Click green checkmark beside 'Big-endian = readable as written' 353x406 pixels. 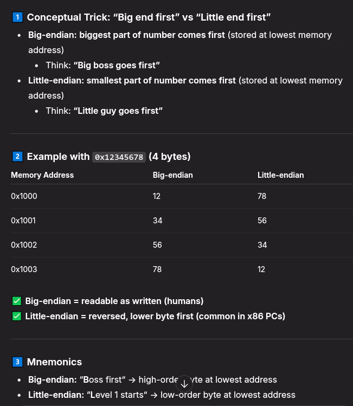pyautogui.click(x=16, y=301)
